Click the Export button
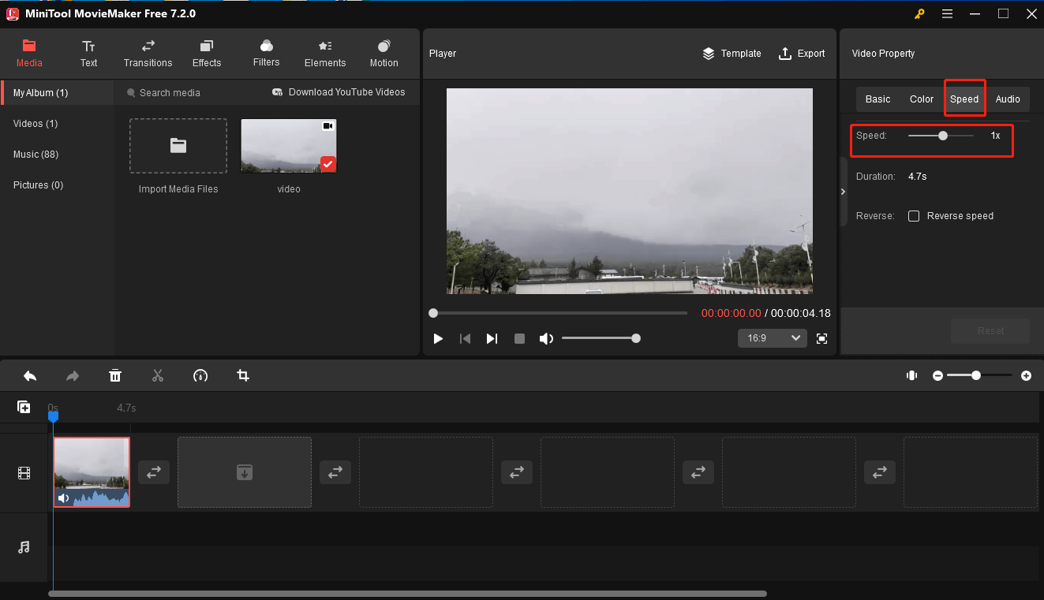1044x600 pixels. coord(802,54)
